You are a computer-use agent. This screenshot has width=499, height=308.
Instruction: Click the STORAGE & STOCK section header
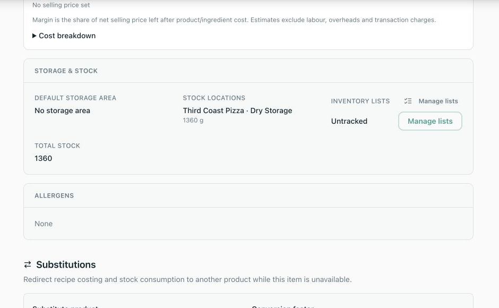(66, 71)
